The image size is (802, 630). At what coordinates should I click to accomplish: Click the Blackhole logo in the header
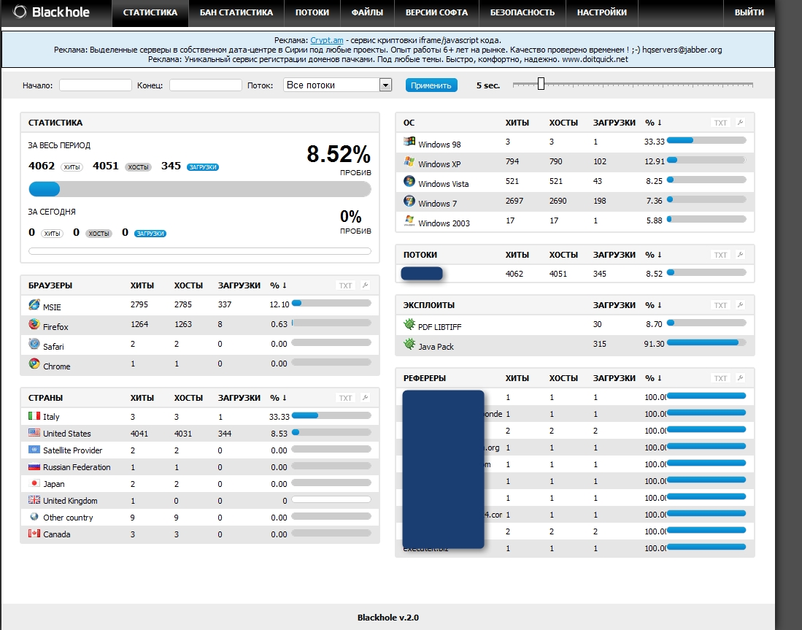pos(51,12)
